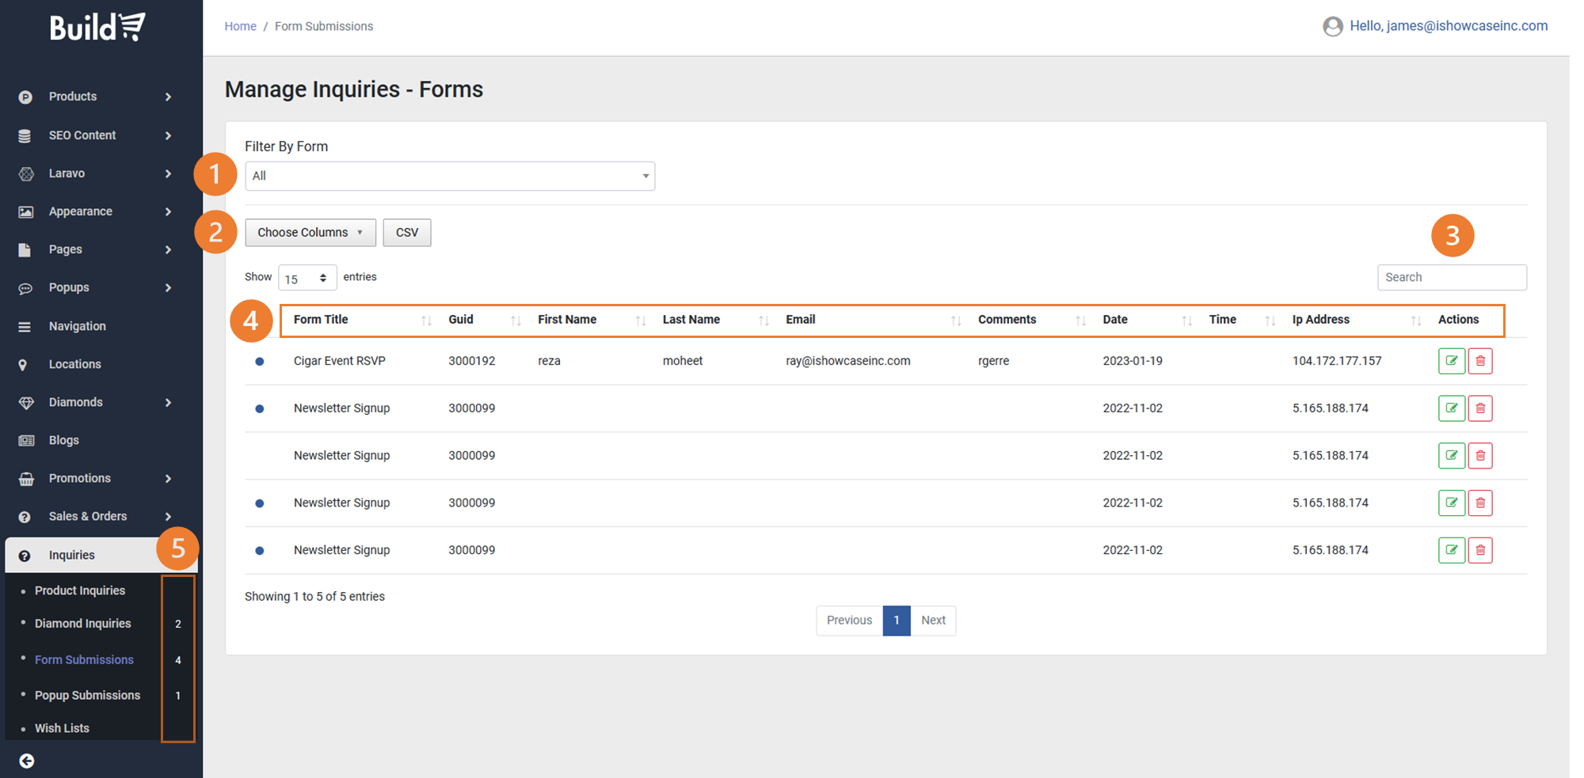Screen dimensions: 1584x778
Task: Click into the Search field
Action: pyautogui.click(x=1451, y=277)
